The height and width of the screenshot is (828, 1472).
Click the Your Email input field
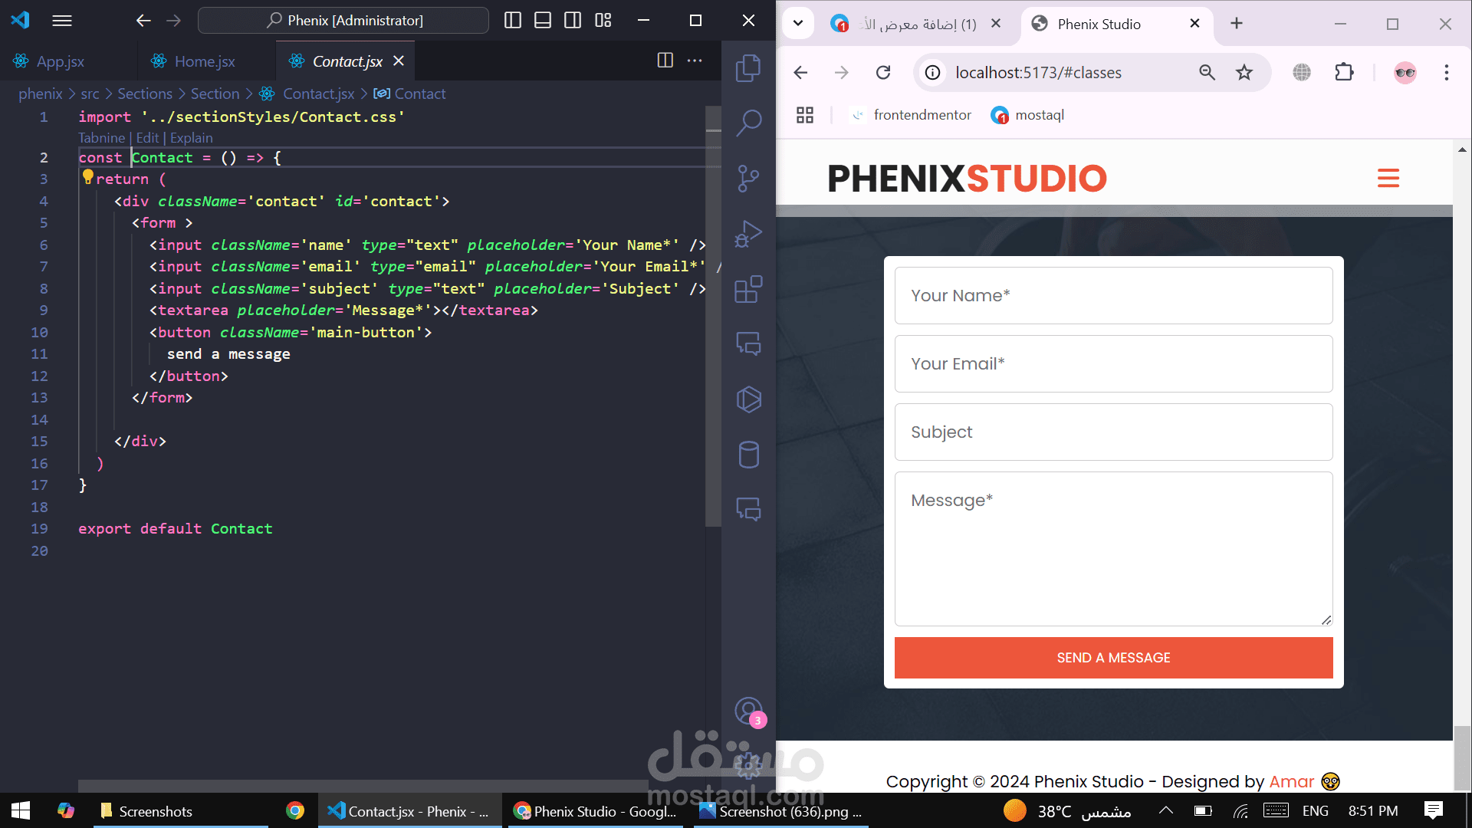[1113, 364]
